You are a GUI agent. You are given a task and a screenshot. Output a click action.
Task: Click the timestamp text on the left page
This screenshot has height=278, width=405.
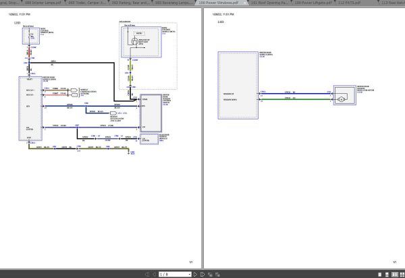tap(20, 14)
